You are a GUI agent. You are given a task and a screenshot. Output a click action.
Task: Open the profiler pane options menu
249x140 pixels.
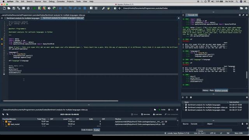click(177, 110)
